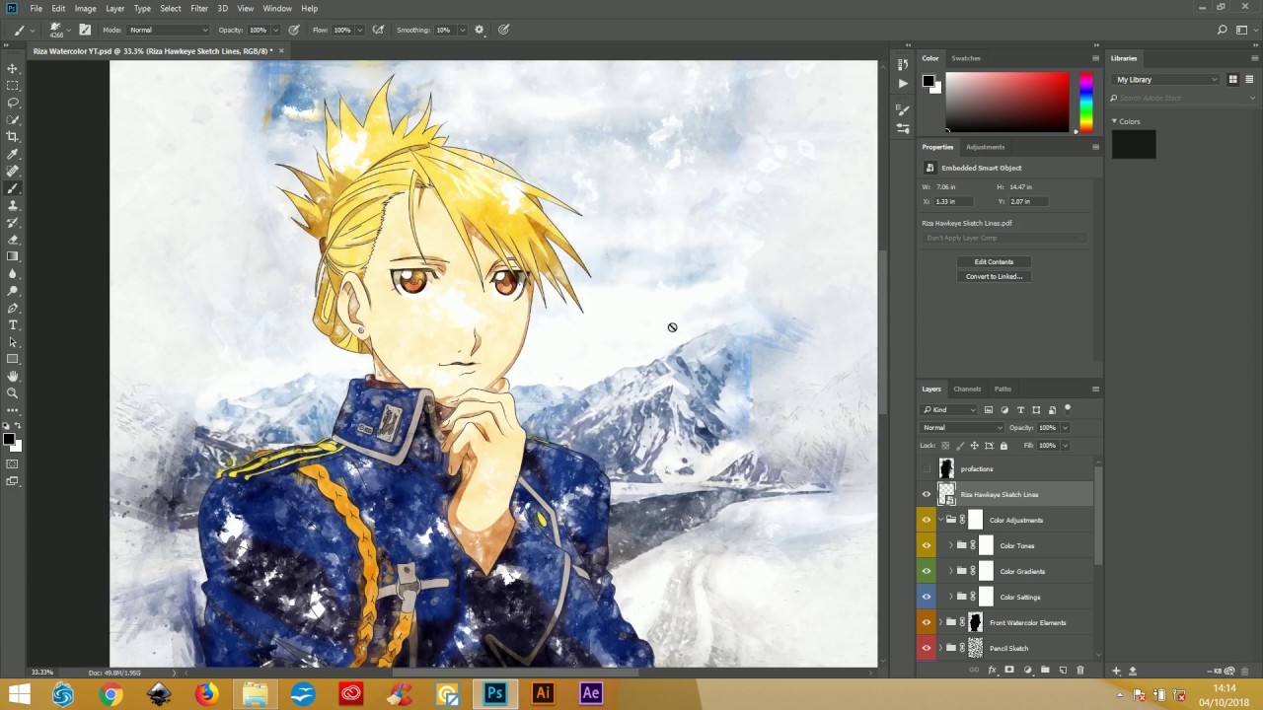Viewport: 1263px width, 710px height.
Task: Delete the selected layer
Action: [x=1080, y=671]
